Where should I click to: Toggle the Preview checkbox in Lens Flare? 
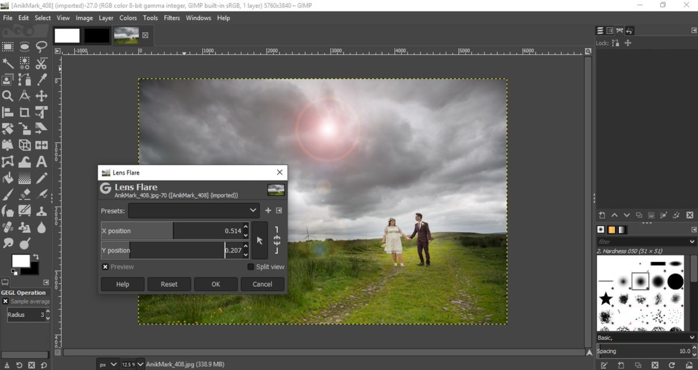point(105,267)
